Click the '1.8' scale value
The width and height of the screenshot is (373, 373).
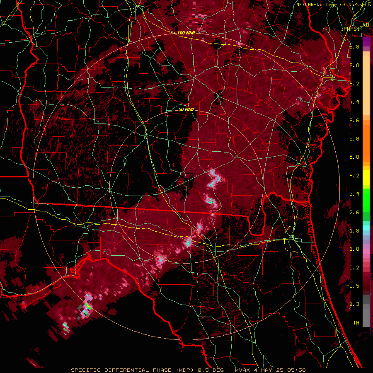[x=354, y=231]
